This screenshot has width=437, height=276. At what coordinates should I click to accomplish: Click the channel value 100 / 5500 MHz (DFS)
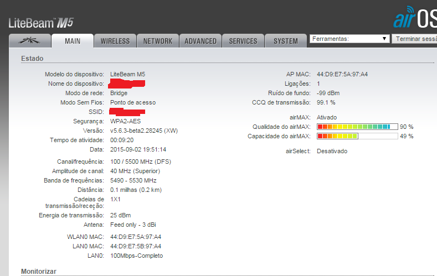tap(141, 162)
